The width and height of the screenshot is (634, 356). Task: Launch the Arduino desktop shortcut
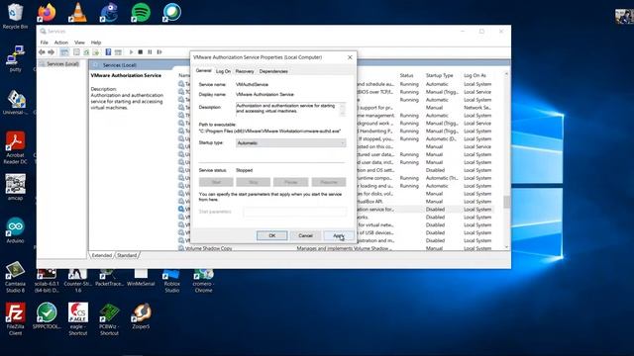(16, 230)
